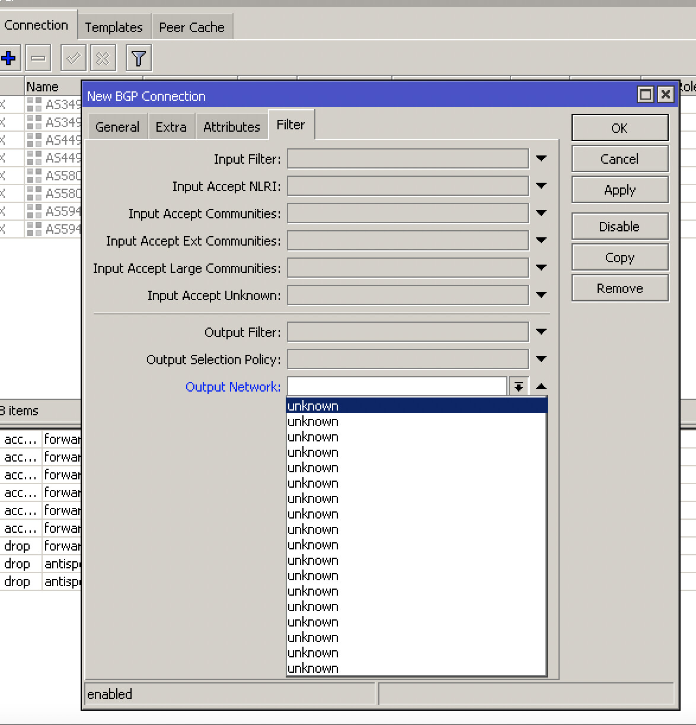Click the Apply button

point(620,190)
